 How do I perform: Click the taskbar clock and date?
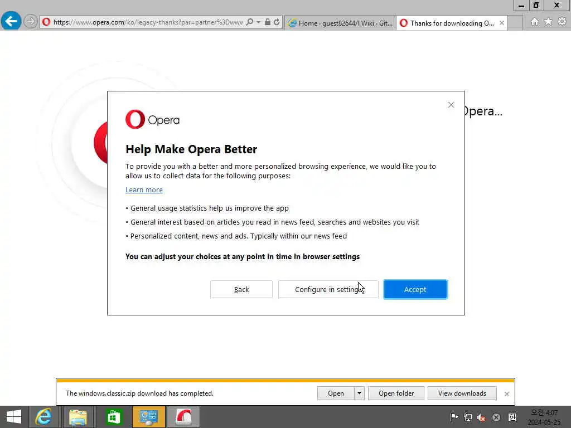pos(544,417)
